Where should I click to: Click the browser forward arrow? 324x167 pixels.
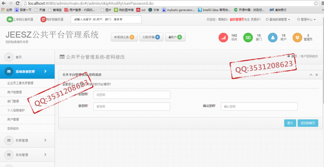click(11, 3)
